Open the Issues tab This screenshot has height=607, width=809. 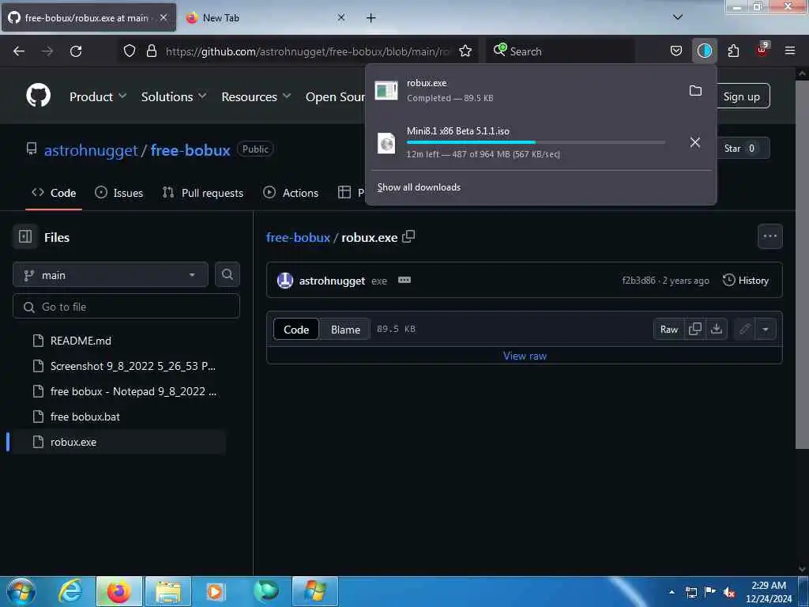(119, 193)
